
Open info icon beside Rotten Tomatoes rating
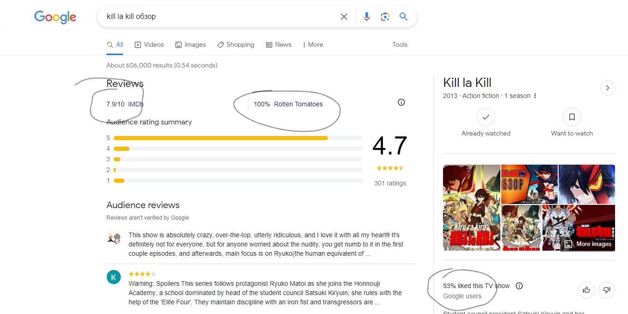[401, 102]
